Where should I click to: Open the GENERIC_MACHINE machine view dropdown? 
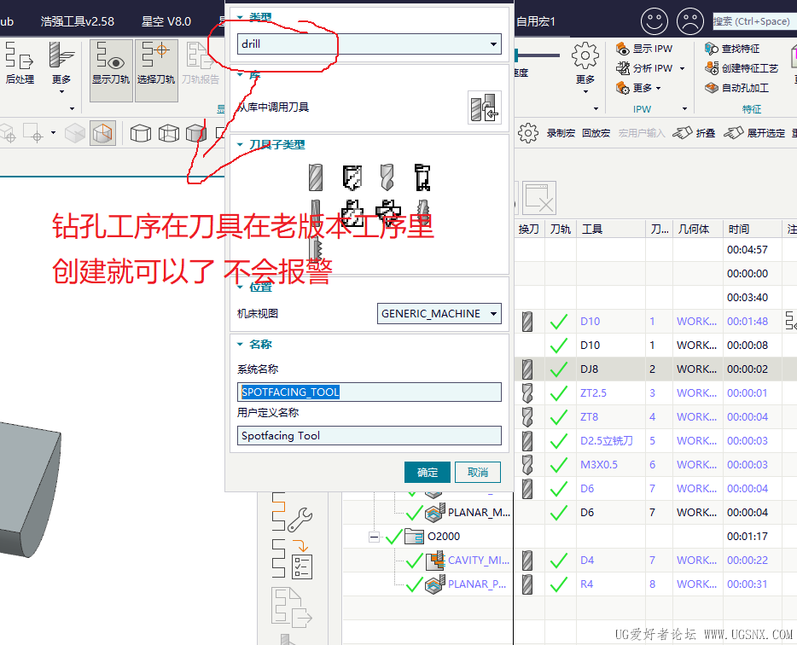[x=492, y=313]
